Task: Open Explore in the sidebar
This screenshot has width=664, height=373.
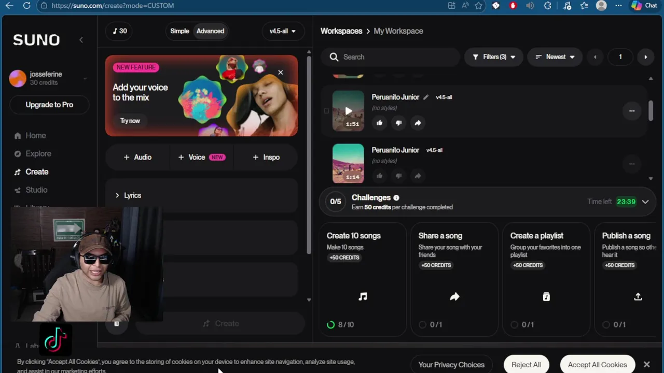Action: [x=33, y=154]
